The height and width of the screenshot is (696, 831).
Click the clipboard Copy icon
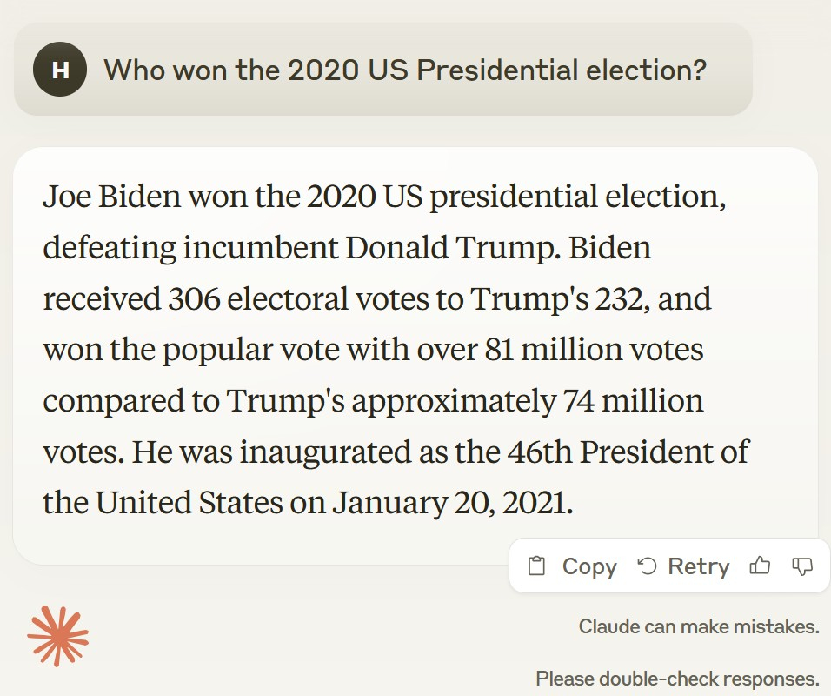537,566
